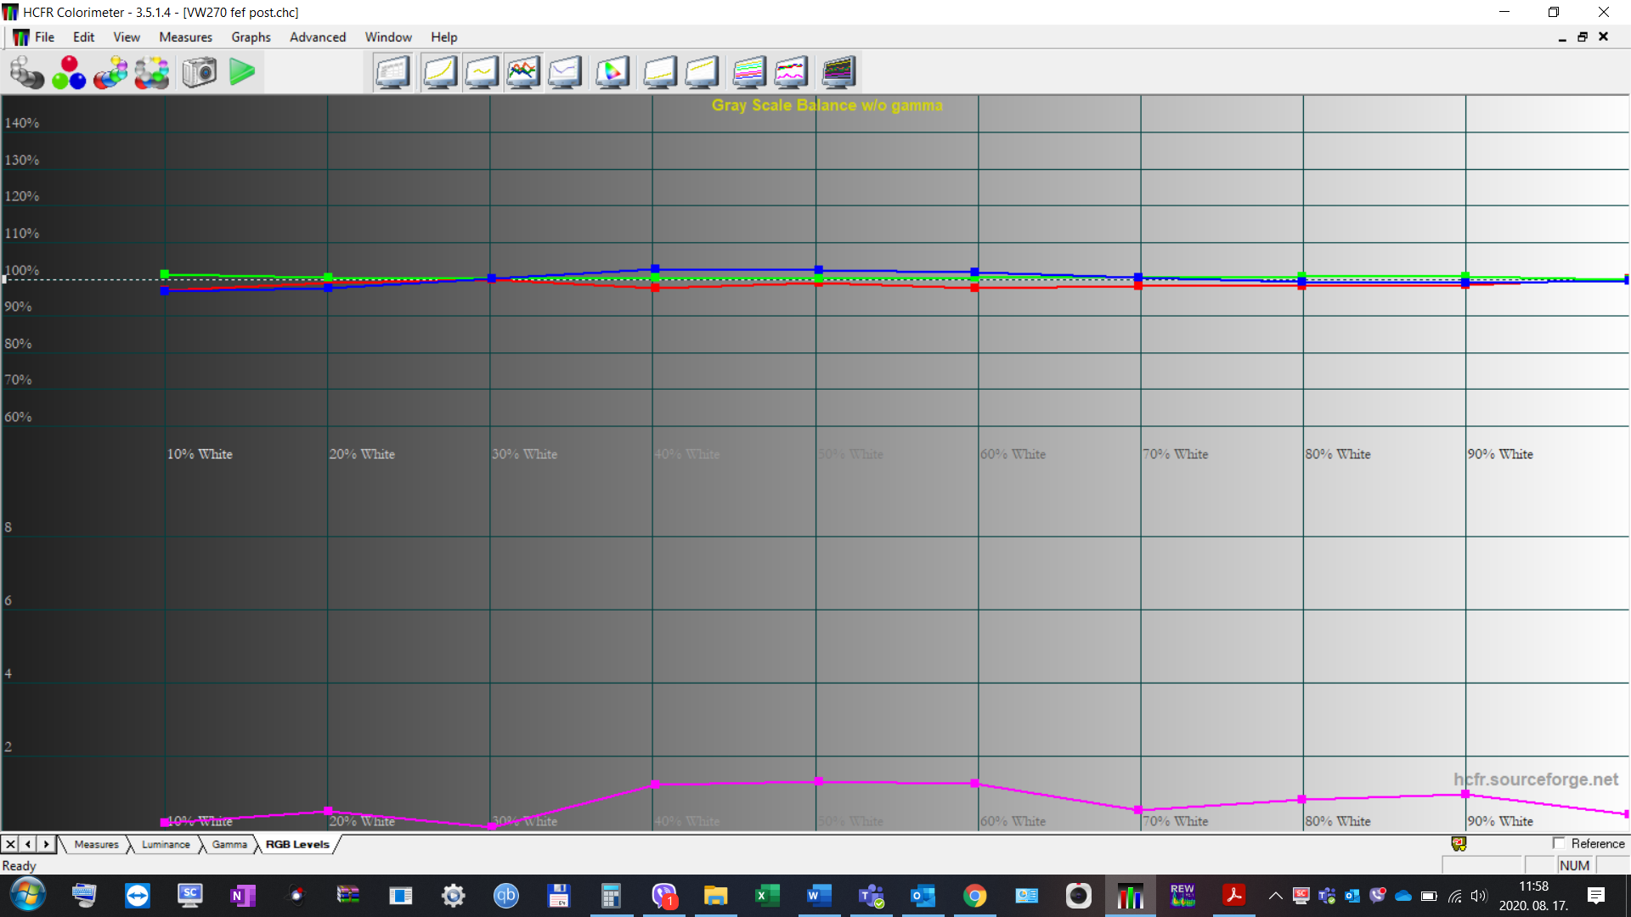Open the Measures menu
Screen dimensions: 1631x917
tap(185, 37)
